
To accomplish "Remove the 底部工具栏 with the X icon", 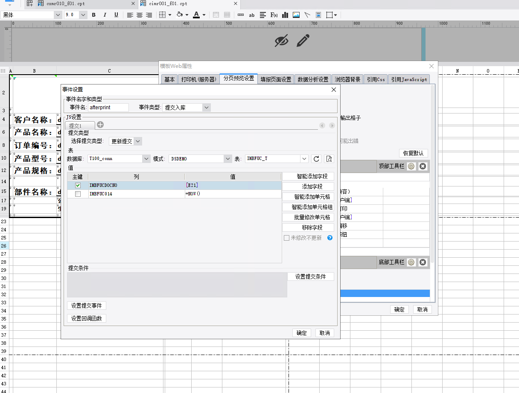I will coord(423,262).
